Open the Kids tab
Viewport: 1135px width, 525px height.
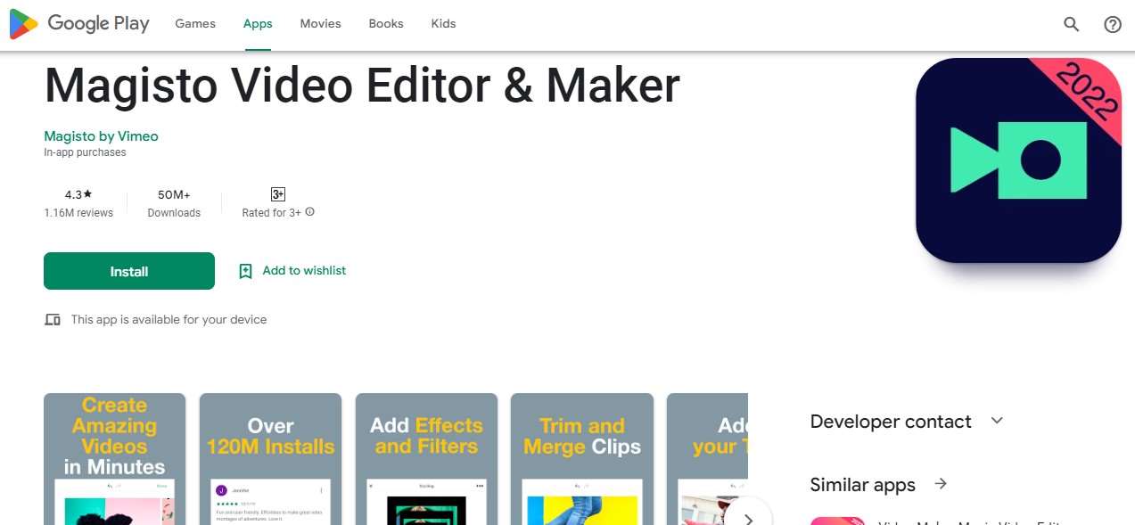tap(443, 24)
